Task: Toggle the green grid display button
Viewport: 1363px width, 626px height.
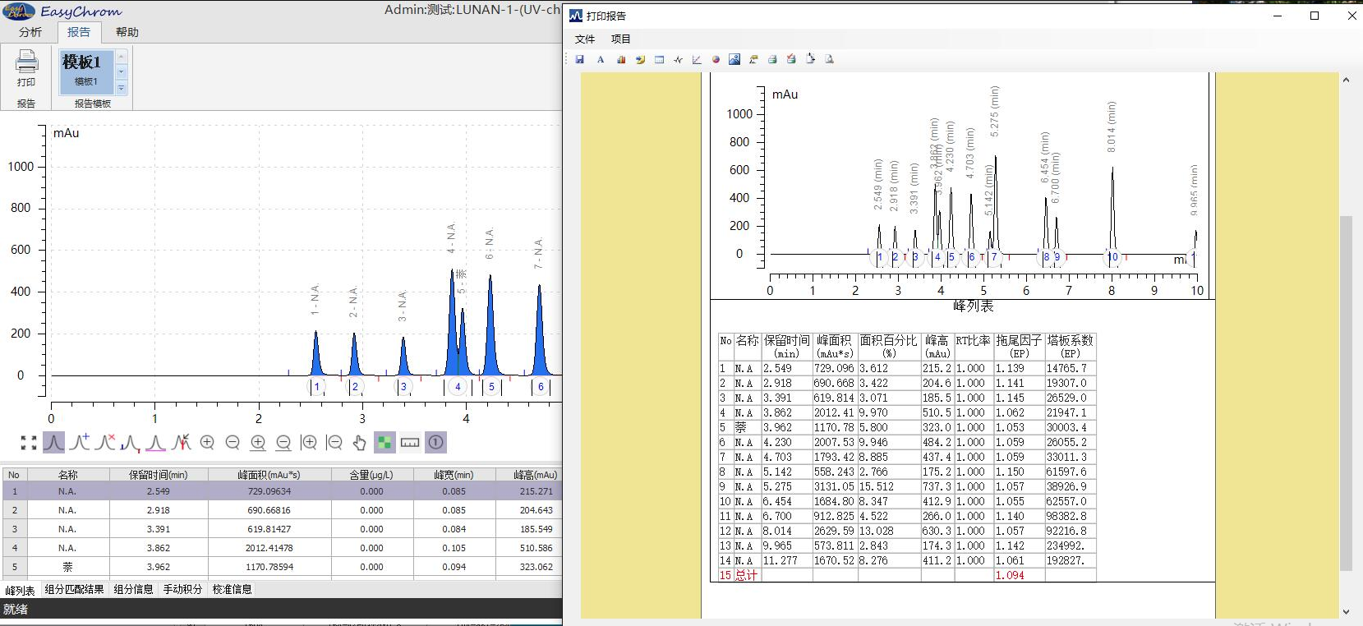Action: click(384, 443)
